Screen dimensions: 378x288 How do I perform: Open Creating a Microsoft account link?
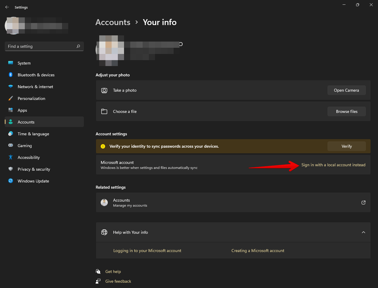[258, 251]
